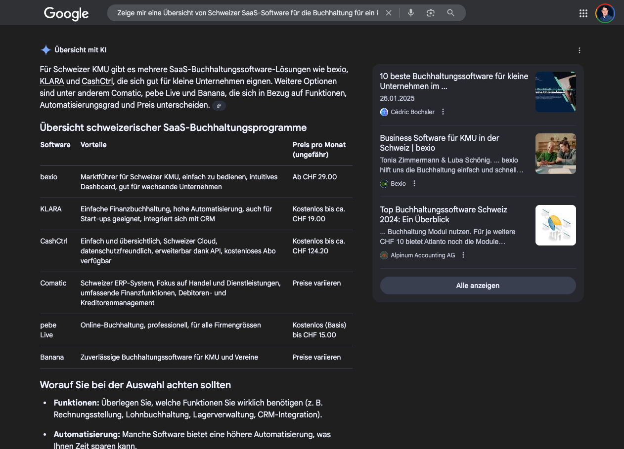Click the Cédric Bochsler source avatar icon
This screenshot has width=624, height=449.
tap(384, 112)
